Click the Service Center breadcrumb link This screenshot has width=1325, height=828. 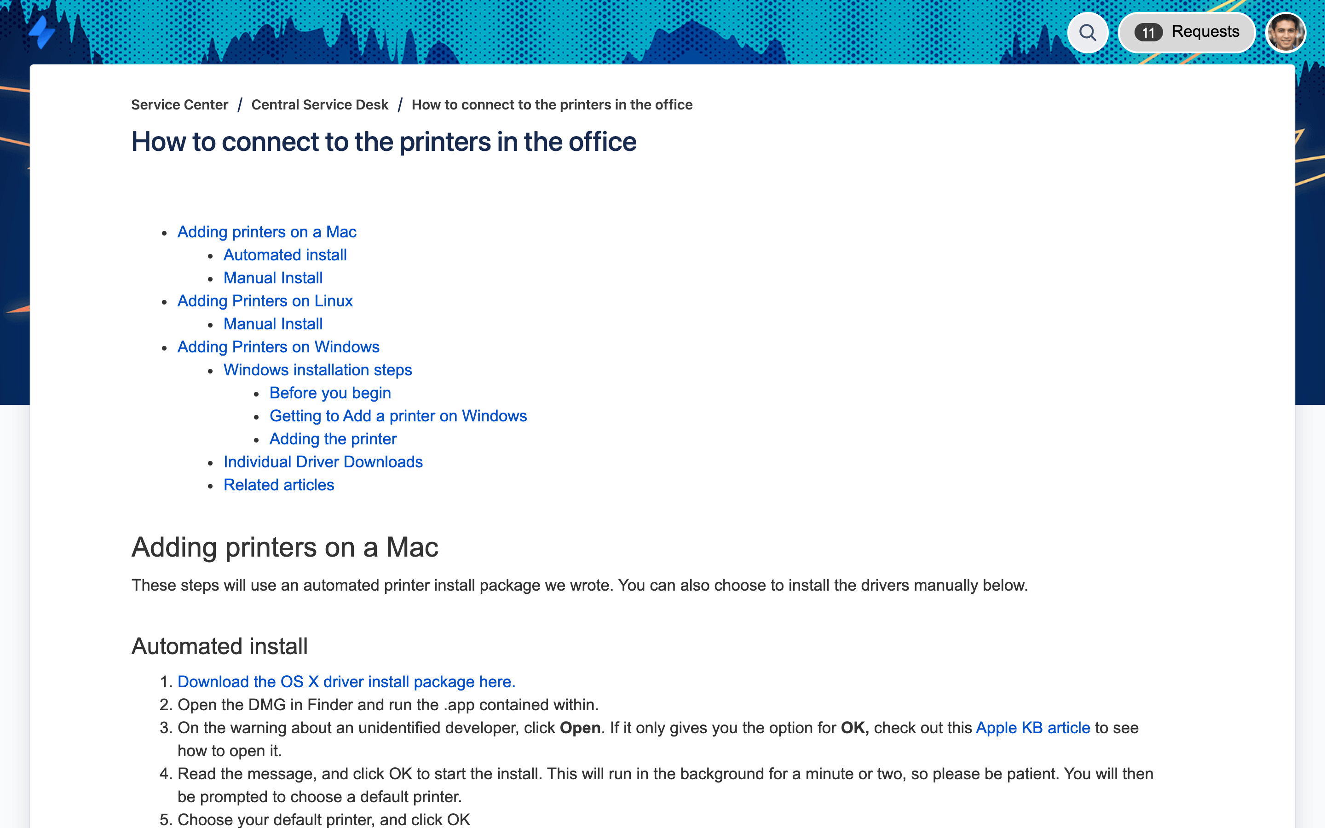179,104
